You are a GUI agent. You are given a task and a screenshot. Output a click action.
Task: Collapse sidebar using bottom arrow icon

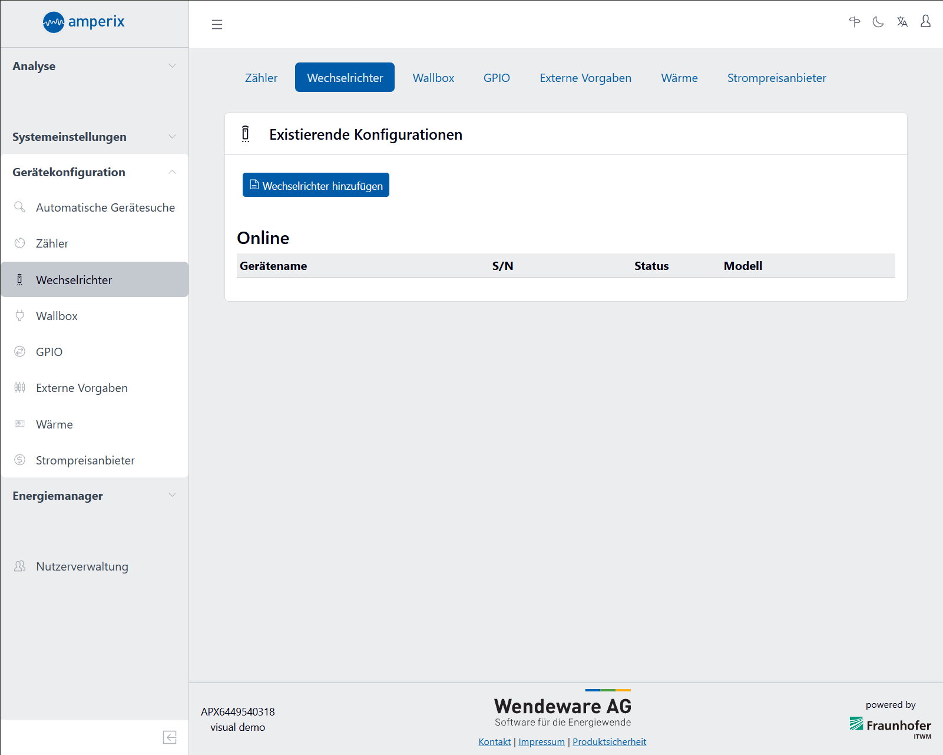170,737
